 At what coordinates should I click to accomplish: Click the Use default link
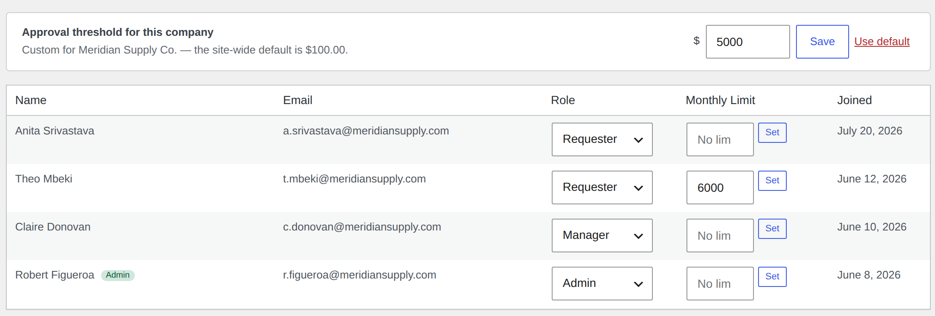tap(882, 42)
